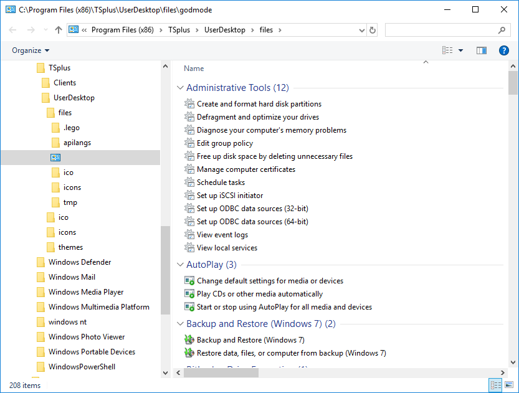
Task: Switch to large icons view in status bar
Action: click(509, 386)
